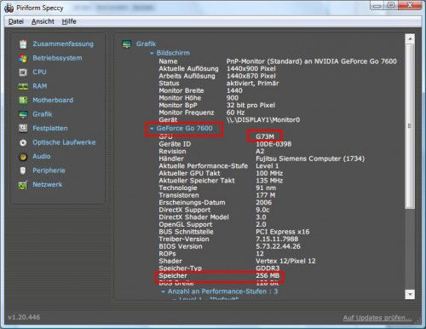Click Auf Updates prüfen link
The height and width of the screenshot is (329, 426).
coord(377,318)
